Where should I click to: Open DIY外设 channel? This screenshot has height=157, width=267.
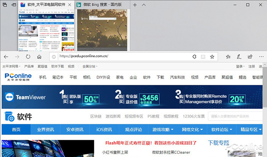click(x=103, y=78)
